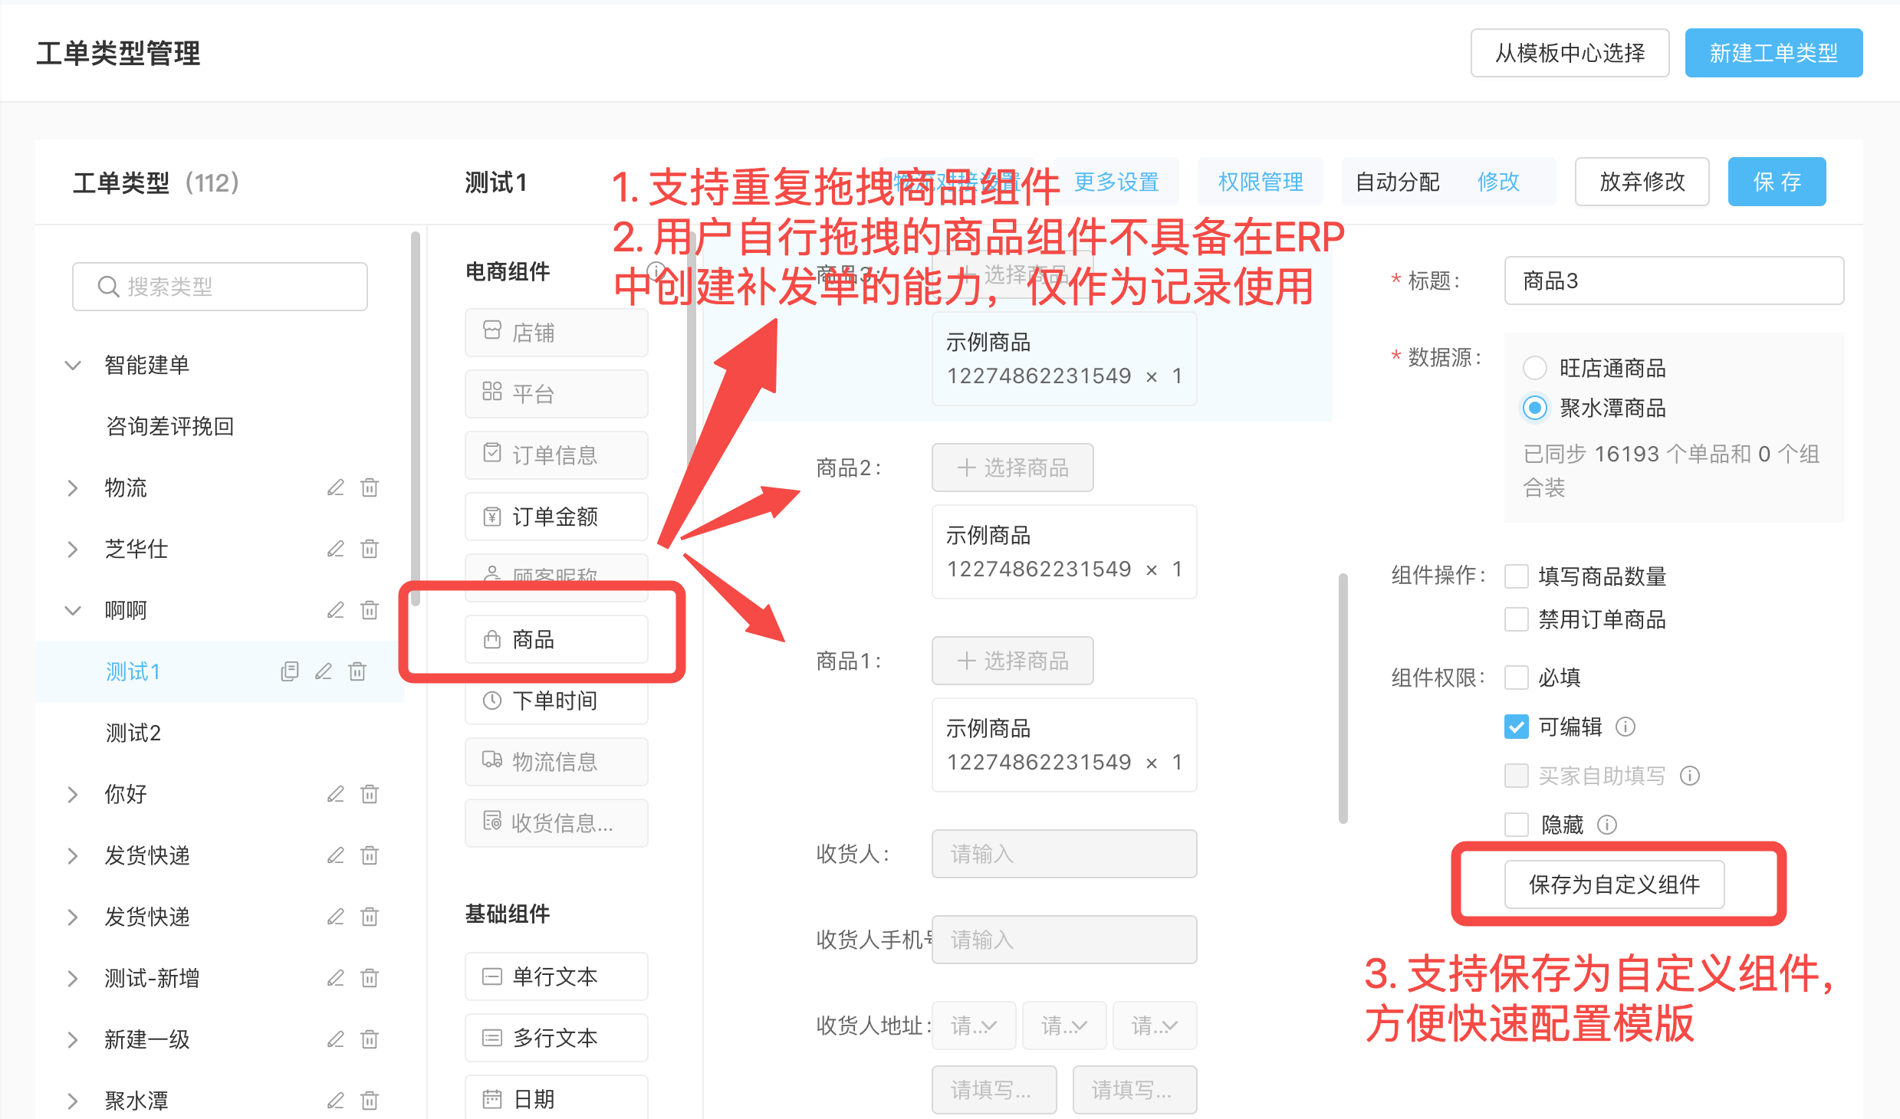Edit the 啊啊 category with pencil icon
This screenshot has height=1119, width=1900.
335,610
